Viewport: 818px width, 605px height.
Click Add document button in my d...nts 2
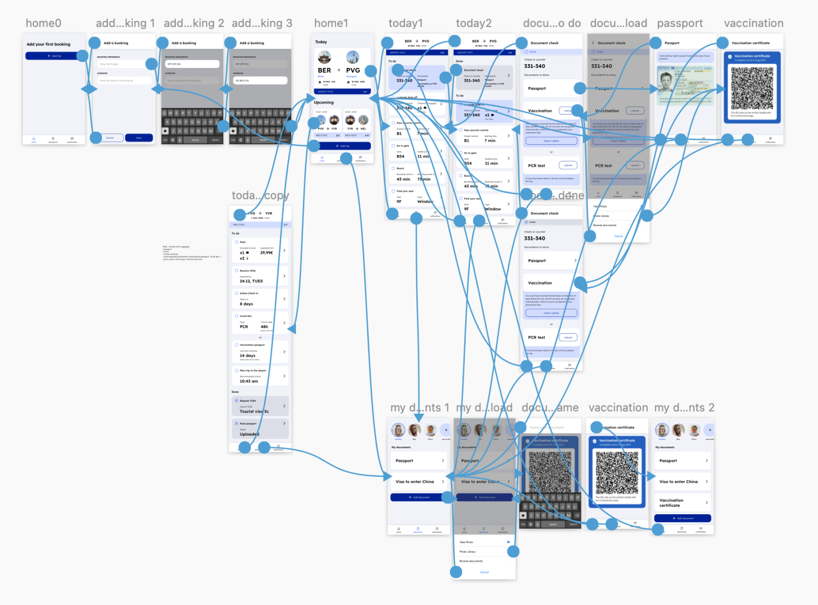(x=683, y=518)
